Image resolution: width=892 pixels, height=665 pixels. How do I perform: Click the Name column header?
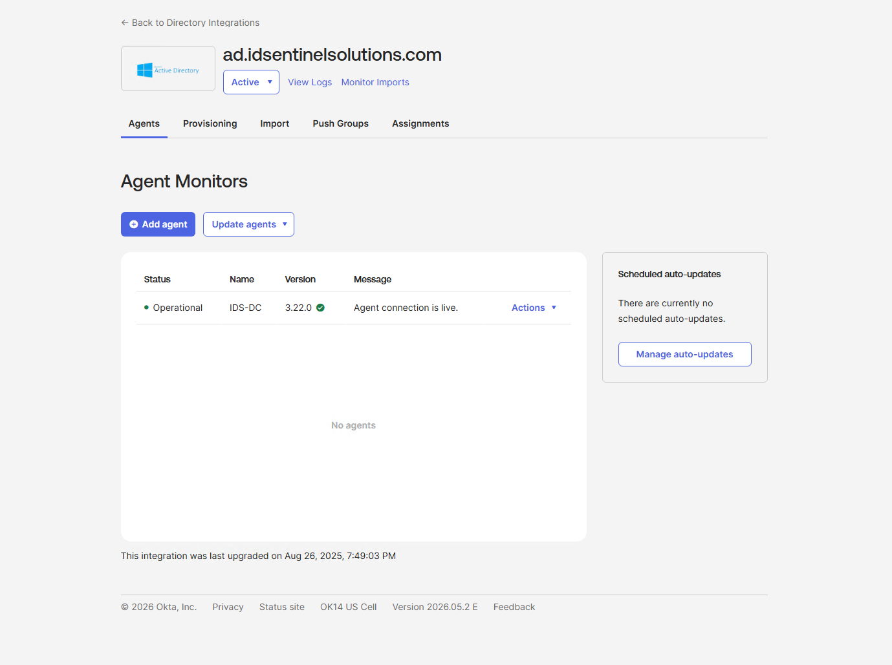coord(242,279)
